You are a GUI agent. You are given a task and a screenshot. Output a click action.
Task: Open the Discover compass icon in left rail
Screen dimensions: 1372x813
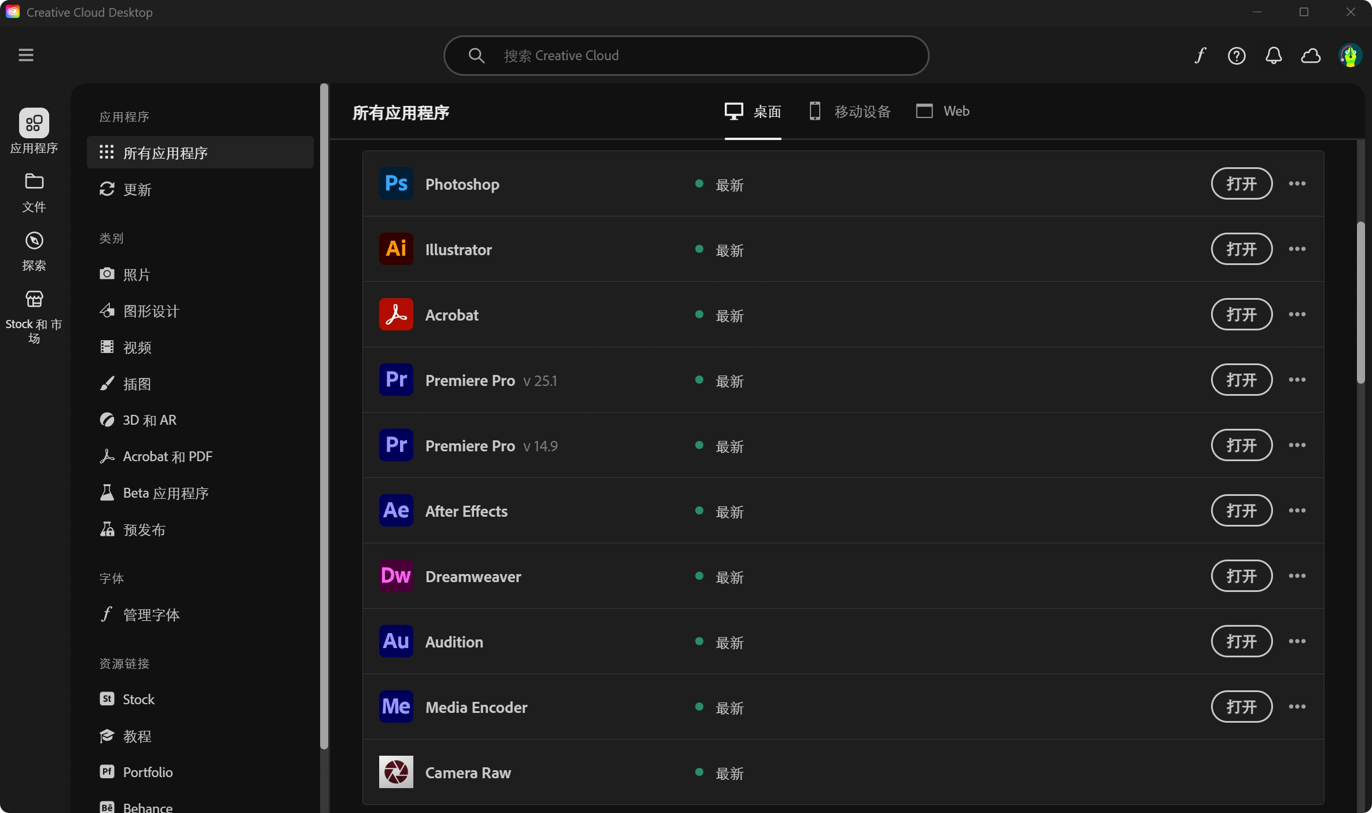tap(34, 240)
